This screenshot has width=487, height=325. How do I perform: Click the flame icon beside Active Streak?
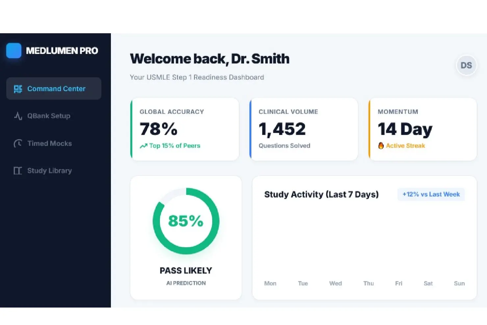click(381, 146)
